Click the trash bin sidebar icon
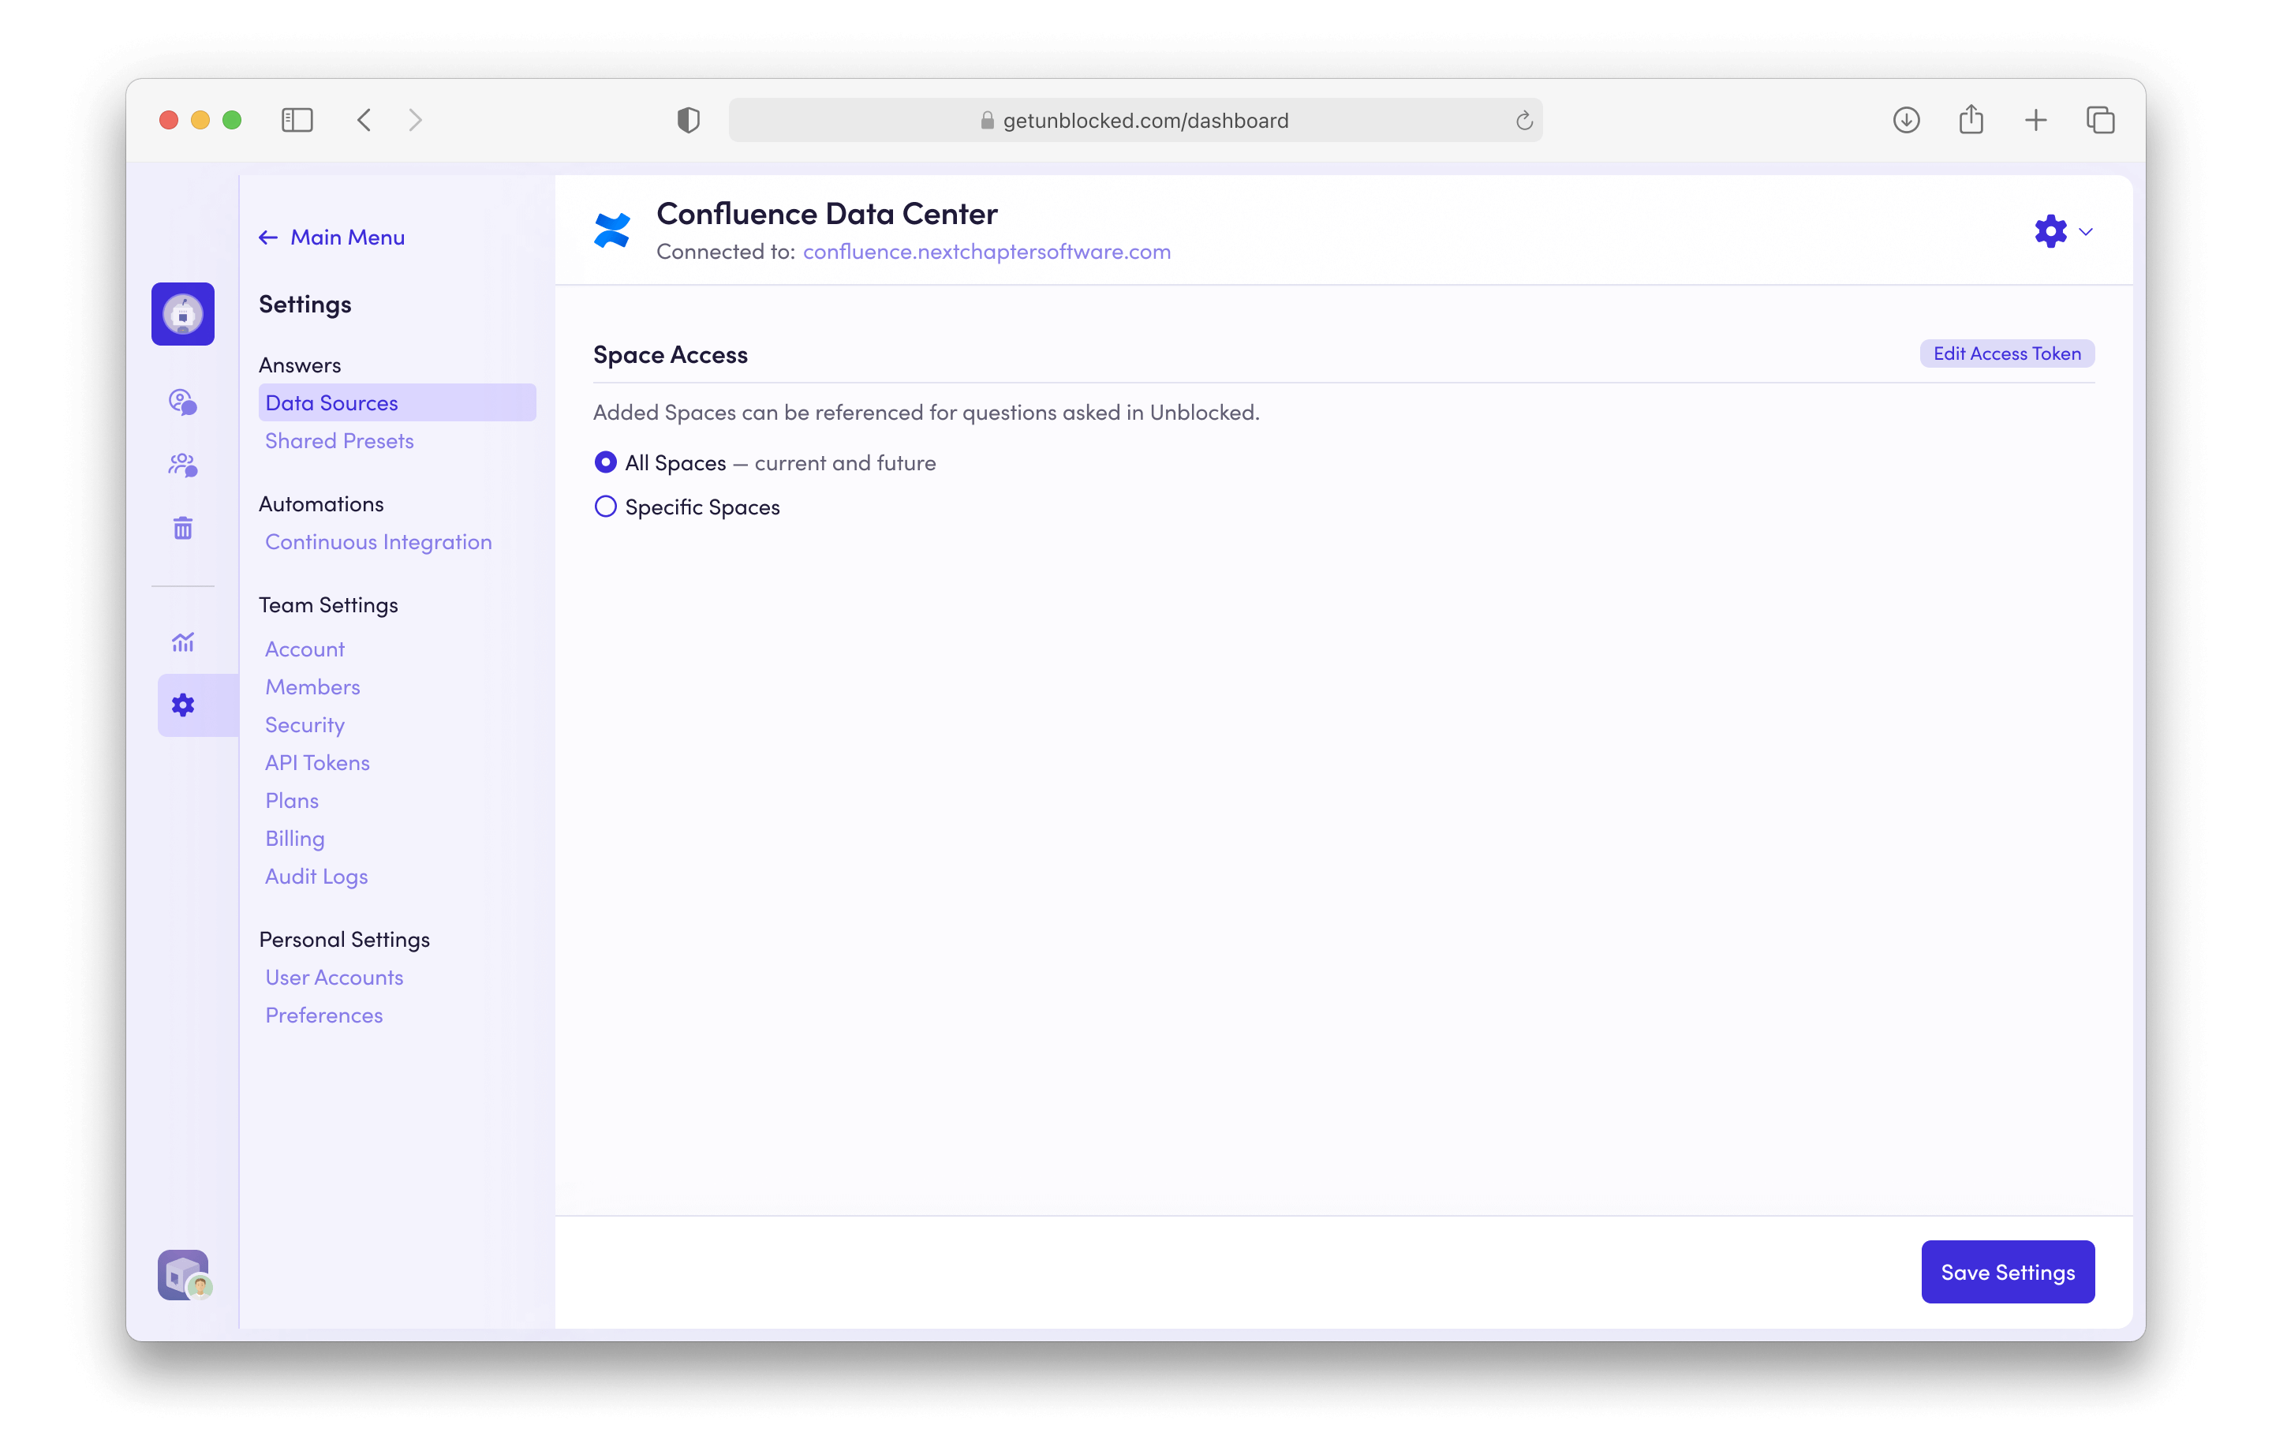 point(183,527)
